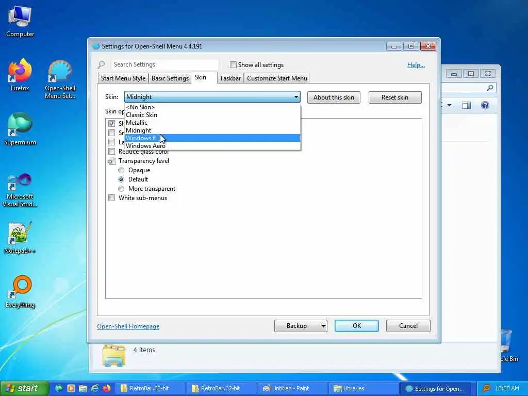Toggle the Reduce glass color checkbox
Image resolution: width=528 pixels, height=396 pixels.
[111, 151]
